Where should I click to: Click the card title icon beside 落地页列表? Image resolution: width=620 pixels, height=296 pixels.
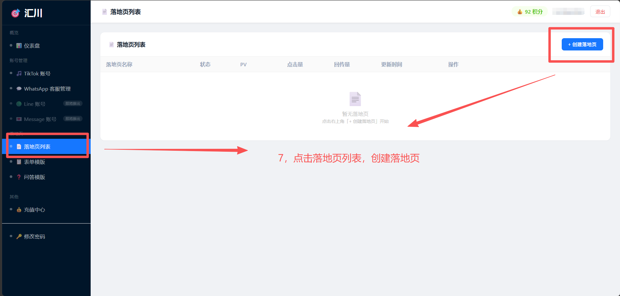point(111,45)
